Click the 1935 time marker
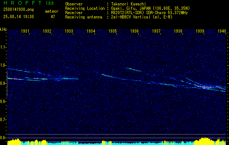The width and height of the screenshot is (229, 145). click(x=112, y=31)
